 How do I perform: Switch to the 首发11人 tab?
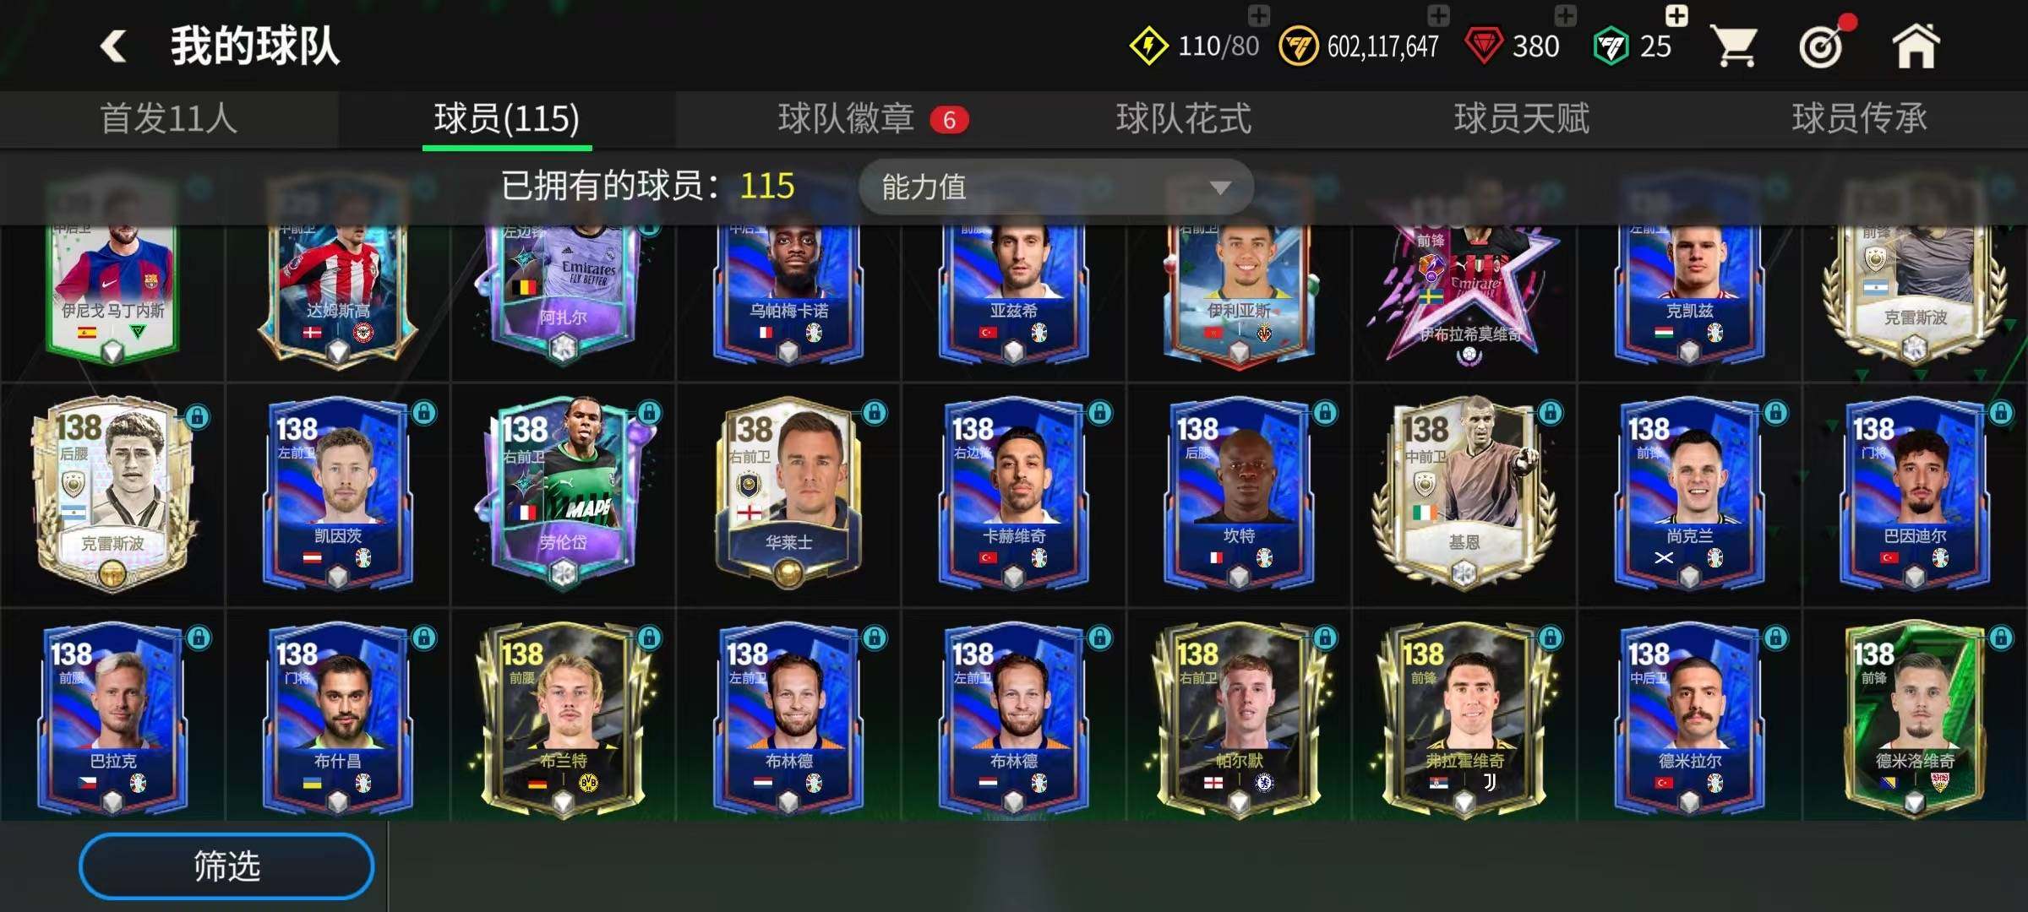point(169,118)
